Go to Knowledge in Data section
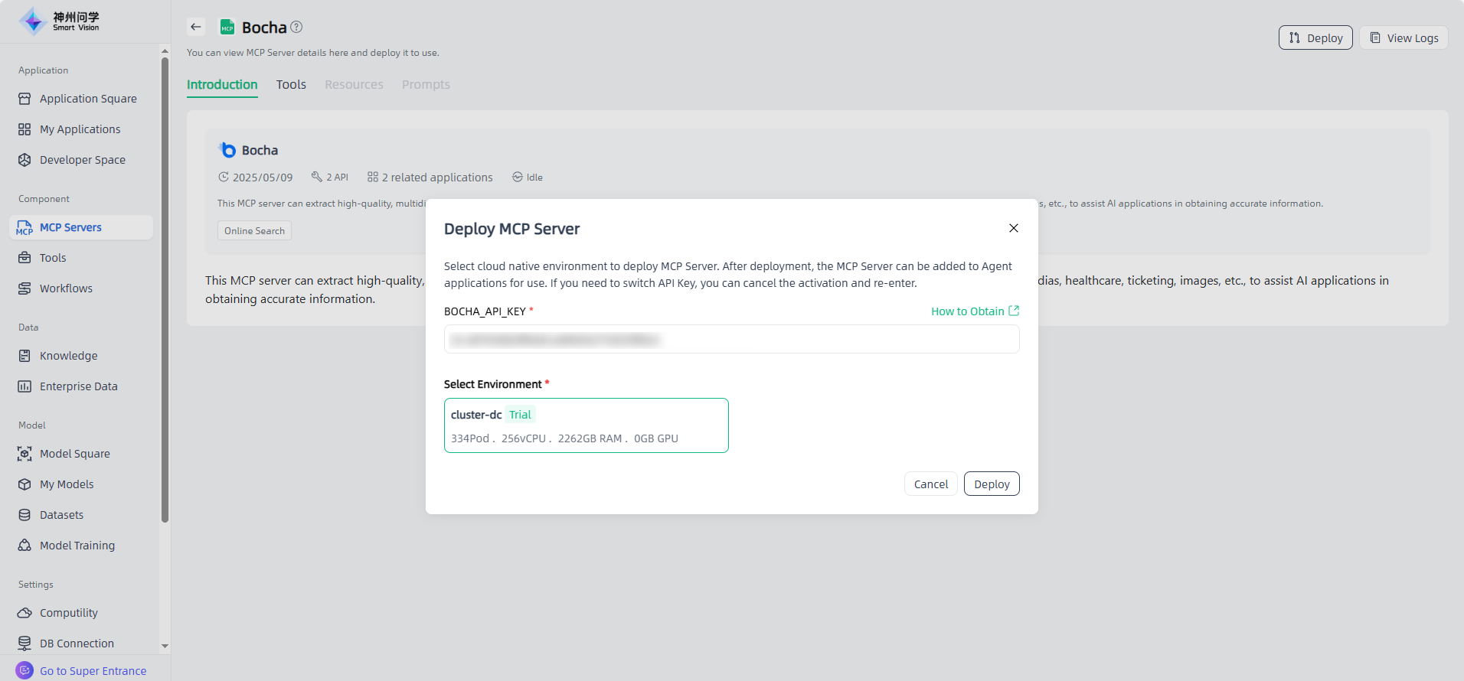 [68, 356]
